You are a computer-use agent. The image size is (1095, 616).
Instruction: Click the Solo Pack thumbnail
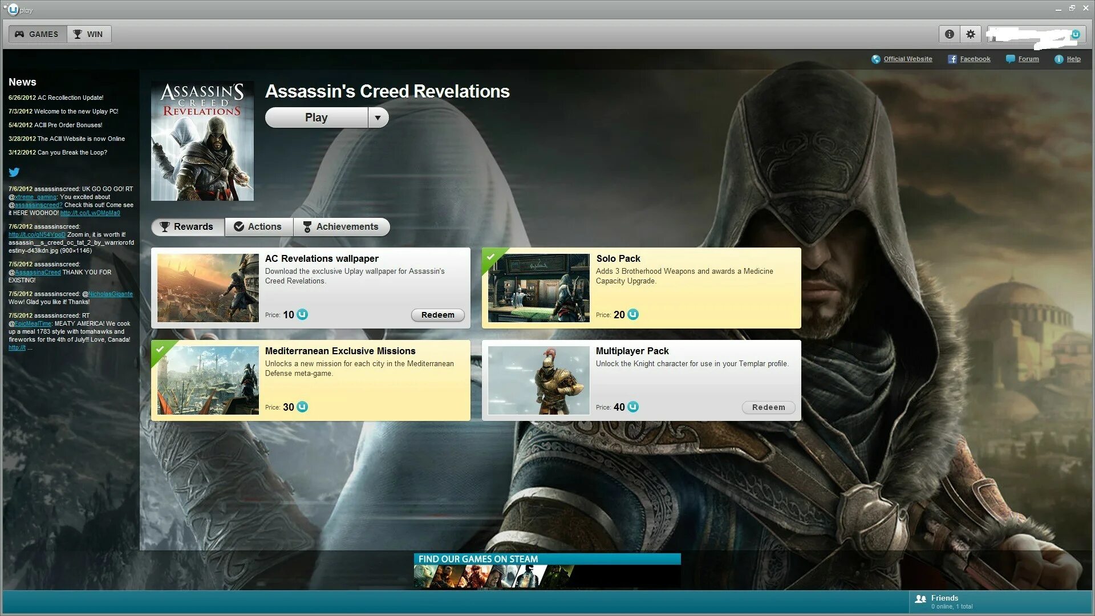[x=539, y=288]
